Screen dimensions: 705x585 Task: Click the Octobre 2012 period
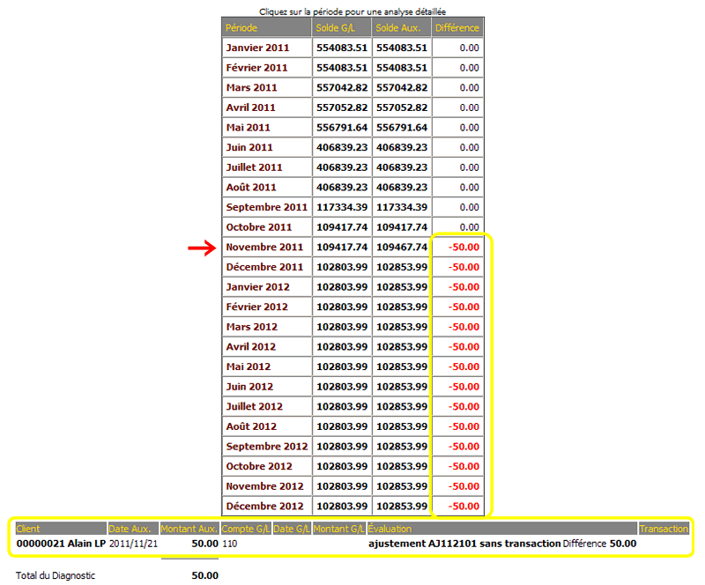259,466
